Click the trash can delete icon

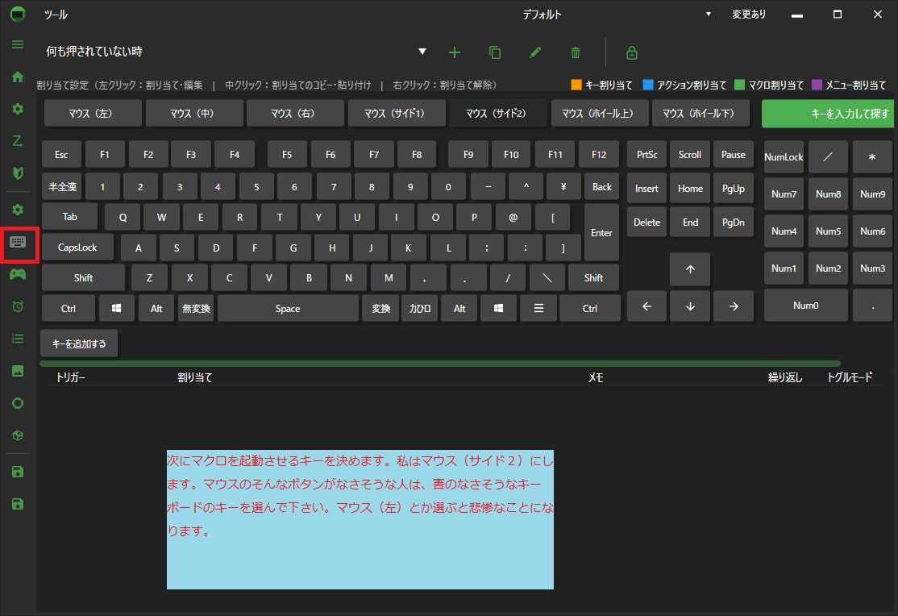coord(576,52)
